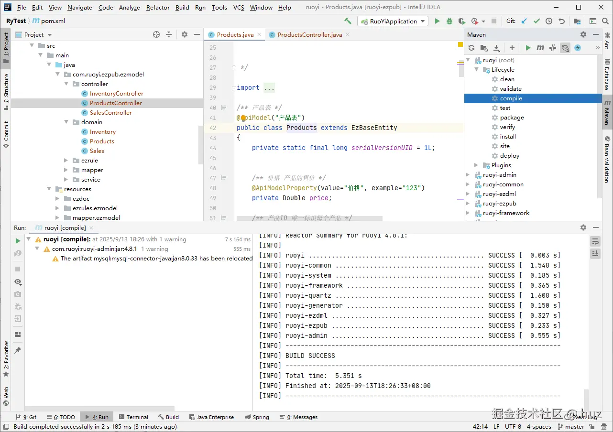This screenshot has width=613, height=432.
Task: Toggle Maven Offline Mode button
Action: click(x=553, y=48)
